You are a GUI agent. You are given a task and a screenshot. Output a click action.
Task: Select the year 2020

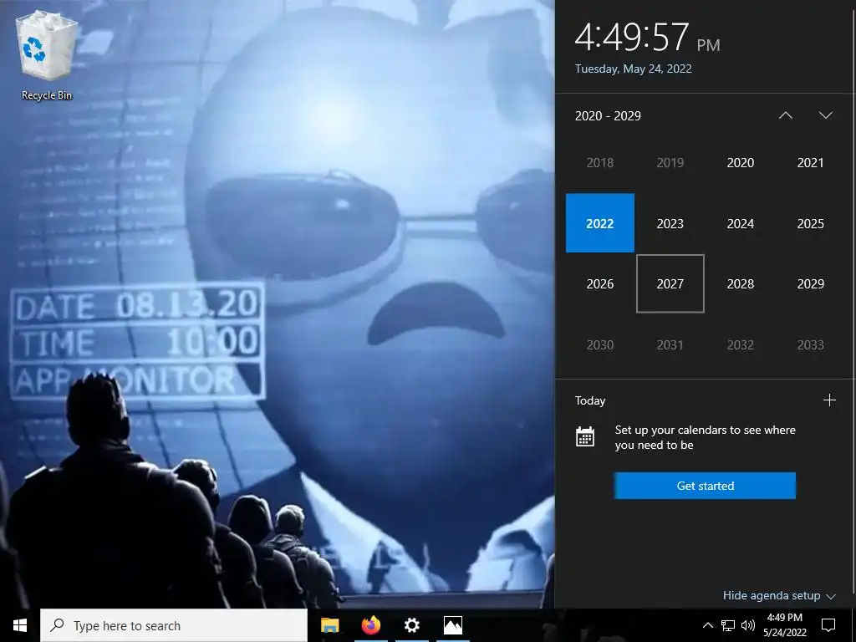click(x=741, y=163)
